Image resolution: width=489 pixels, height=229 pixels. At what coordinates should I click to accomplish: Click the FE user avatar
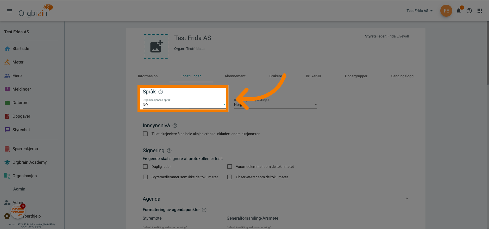point(446,11)
